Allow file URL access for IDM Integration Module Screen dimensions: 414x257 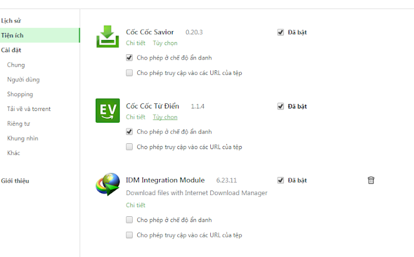click(129, 235)
